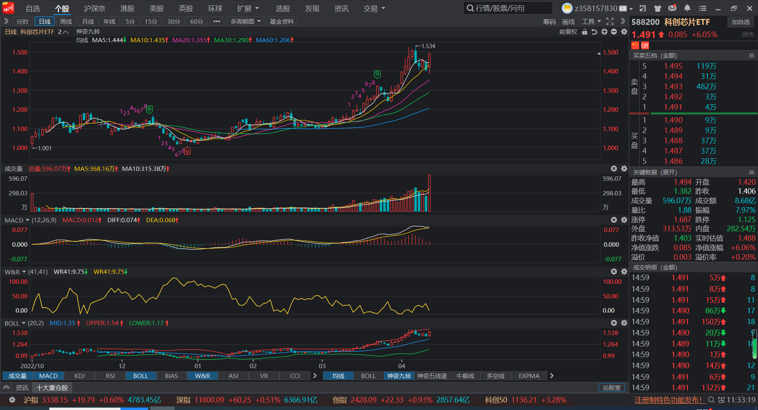
Task: Open volume indicator settings gear
Action: [624, 168]
